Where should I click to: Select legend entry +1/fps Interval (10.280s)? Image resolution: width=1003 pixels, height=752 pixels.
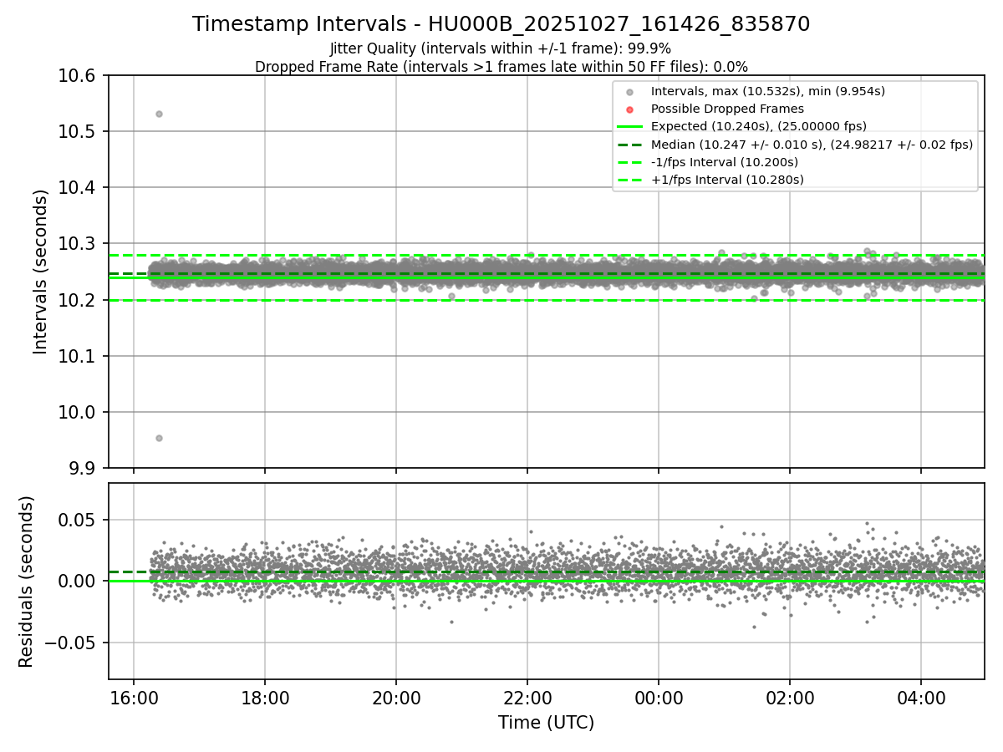[x=726, y=180]
